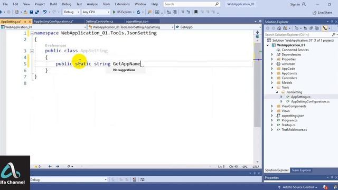The width and height of the screenshot is (338, 190).
Task: Open the class navigation dropdown showing AppSetting
Action: click(131, 27)
